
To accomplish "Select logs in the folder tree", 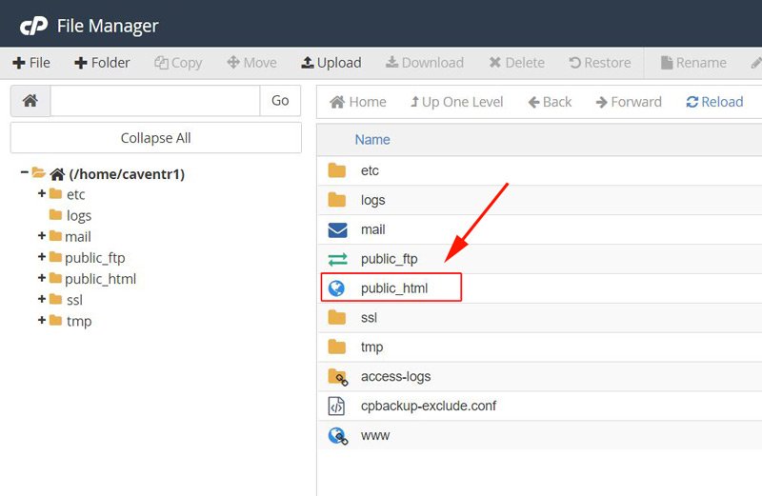I will click(x=79, y=216).
